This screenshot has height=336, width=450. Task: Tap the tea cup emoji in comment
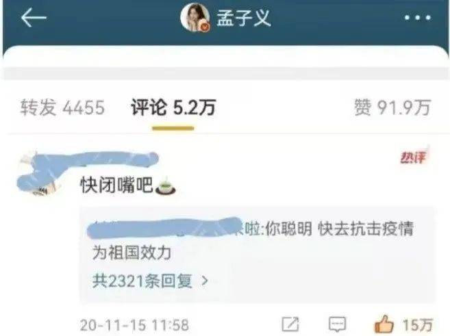pyautogui.click(x=165, y=186)
